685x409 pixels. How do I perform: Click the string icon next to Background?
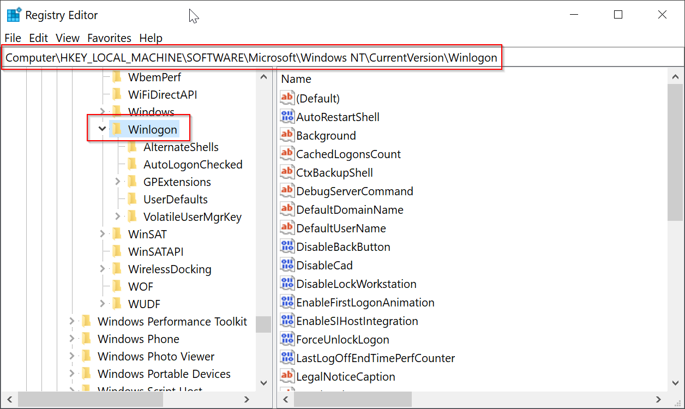point(287,135)
